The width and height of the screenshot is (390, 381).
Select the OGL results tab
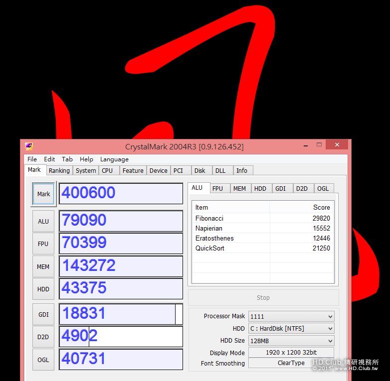coord(323,189)
